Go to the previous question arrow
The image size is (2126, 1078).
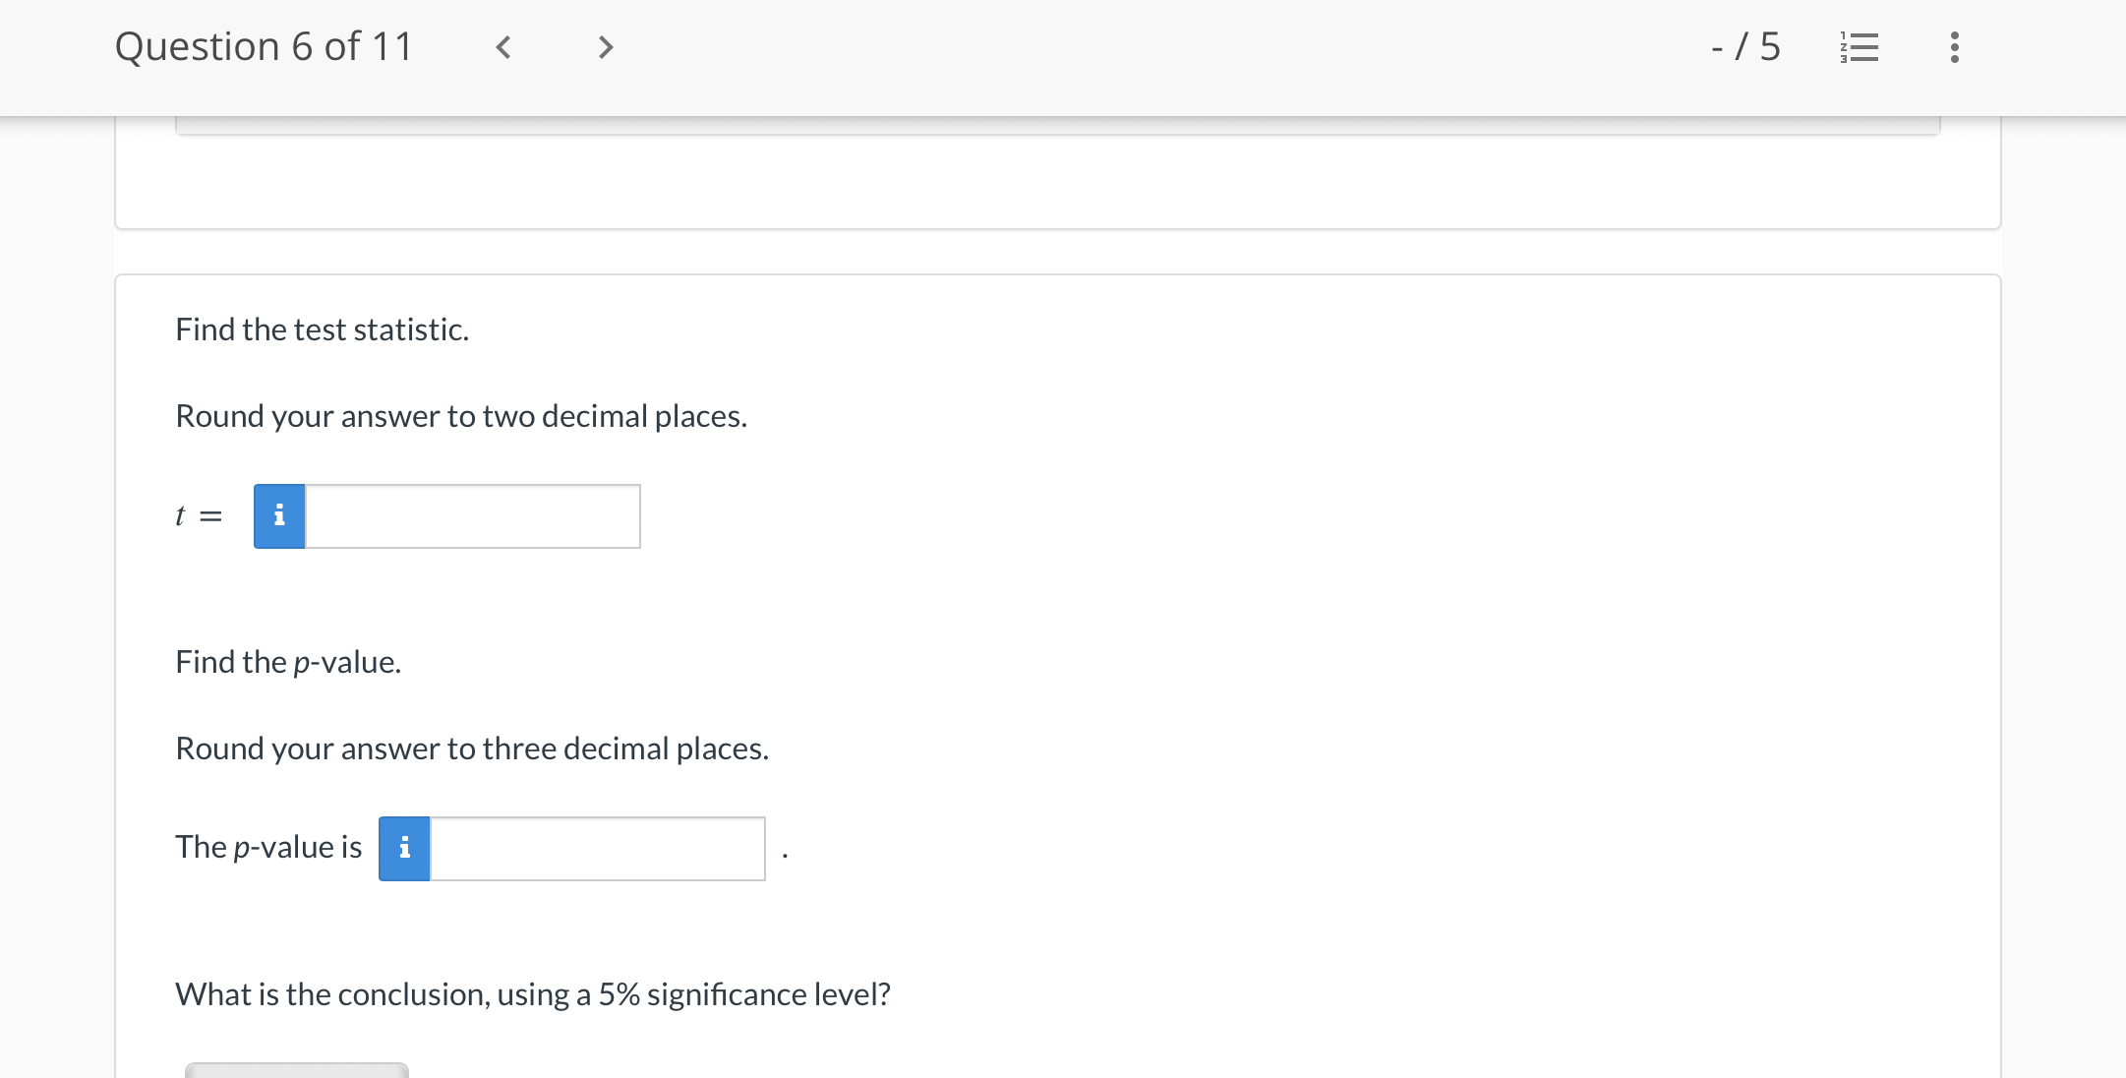[502, 47]
